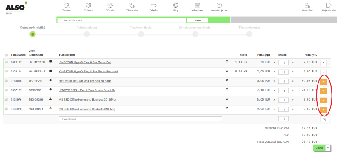Click the Tuotenimike column header
The height and width of the screenshot is (155, 337).
[67, 55]
